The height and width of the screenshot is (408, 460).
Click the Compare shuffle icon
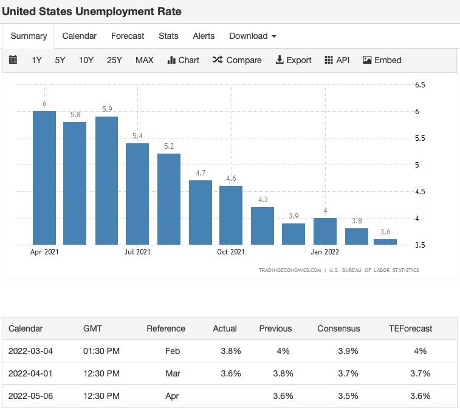coord(218,59)
